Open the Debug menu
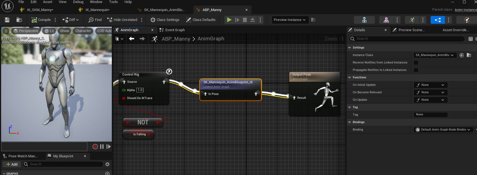 pos(78,2)
